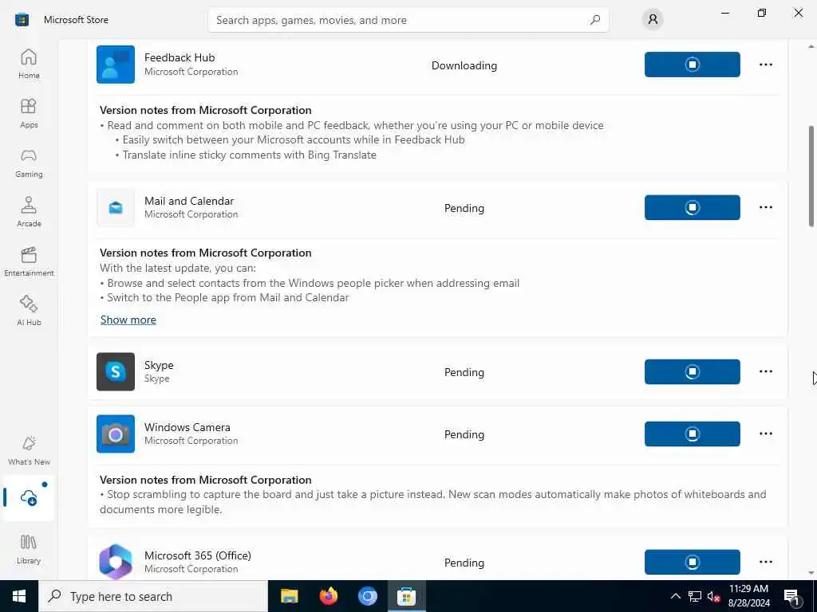Launch Firefox from the taskbar
Image resolution: width=817 pixels, height=612 pixels.
[x=328, y=596]
